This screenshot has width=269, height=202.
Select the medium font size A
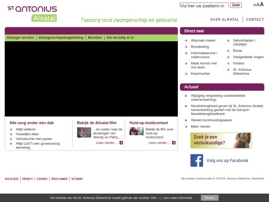(258, 5)
